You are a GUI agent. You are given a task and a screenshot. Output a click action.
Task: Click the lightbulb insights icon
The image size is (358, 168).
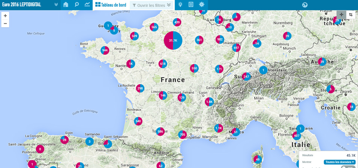(180, 4)
